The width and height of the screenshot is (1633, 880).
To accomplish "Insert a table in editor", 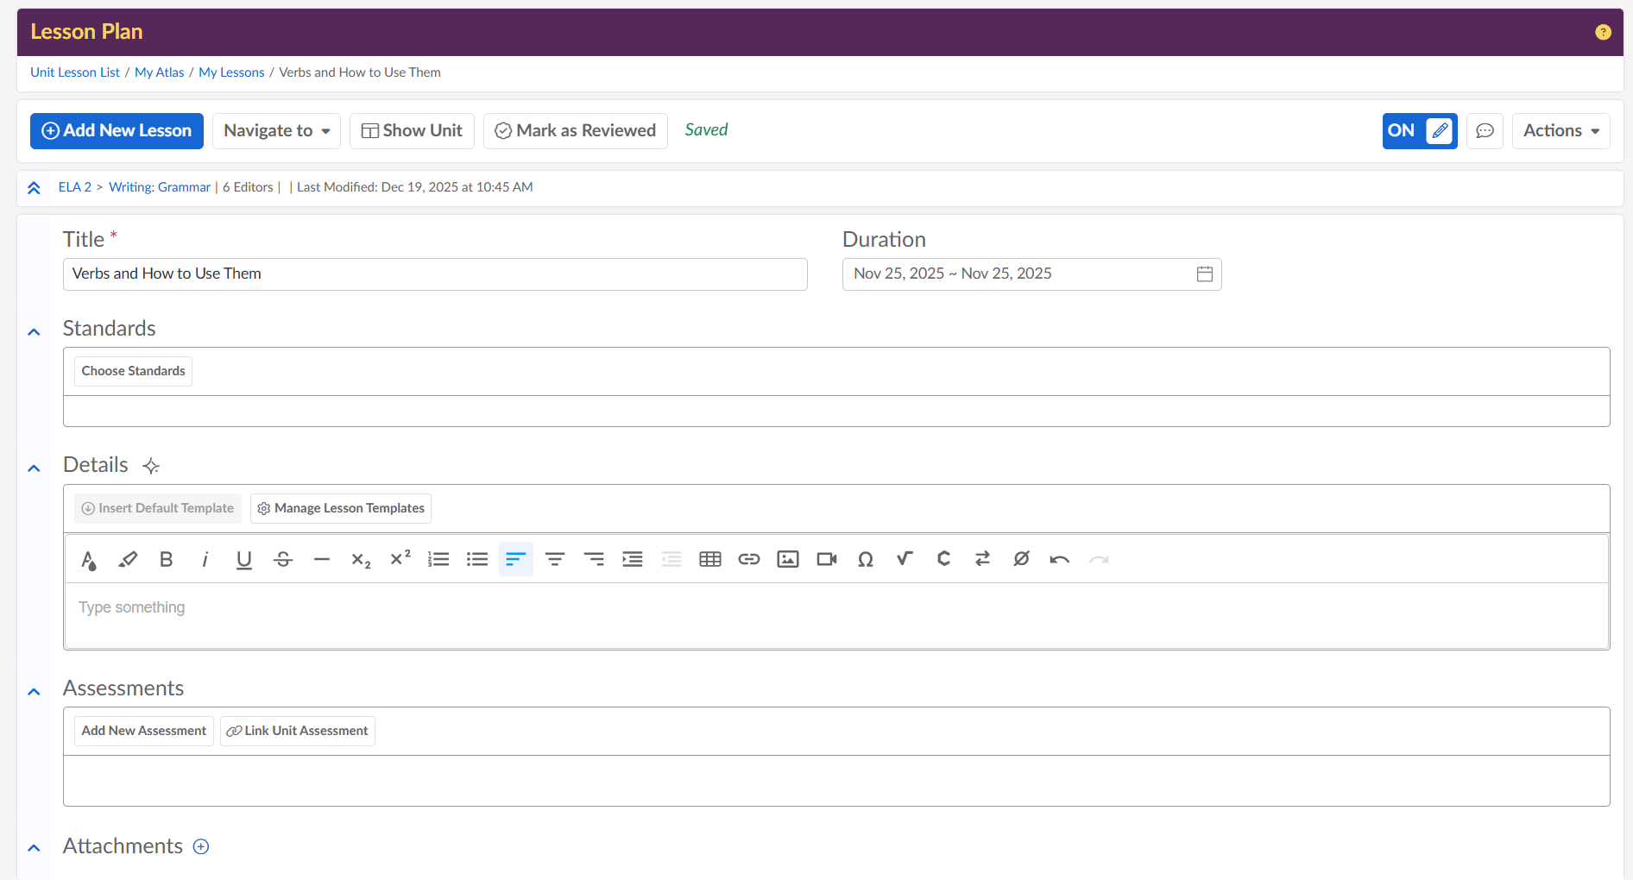I will coord(709,559).
